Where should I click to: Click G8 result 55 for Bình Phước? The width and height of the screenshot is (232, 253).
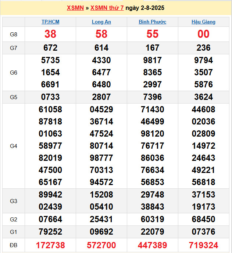coord(152,34)
